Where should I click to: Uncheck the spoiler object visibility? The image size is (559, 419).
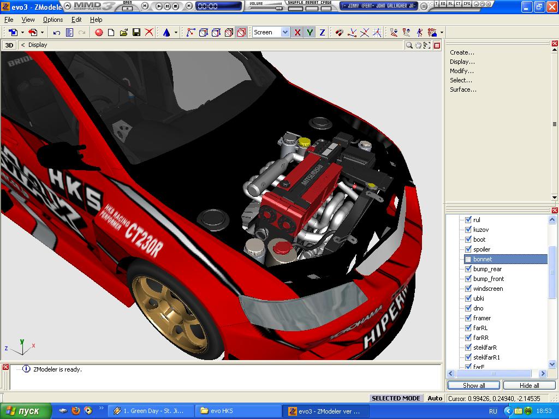468,249
